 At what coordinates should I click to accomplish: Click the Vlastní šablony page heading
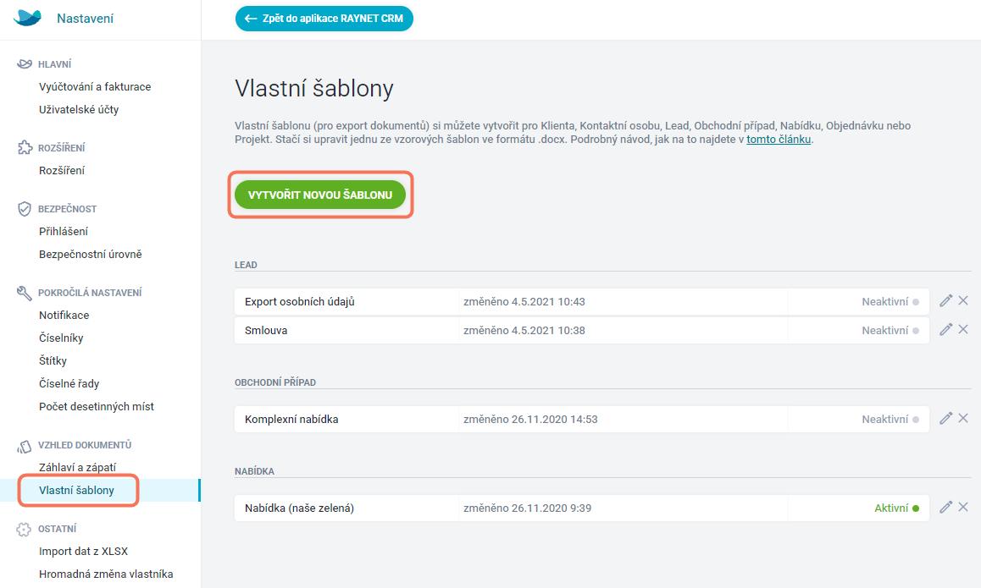(314, 89)
